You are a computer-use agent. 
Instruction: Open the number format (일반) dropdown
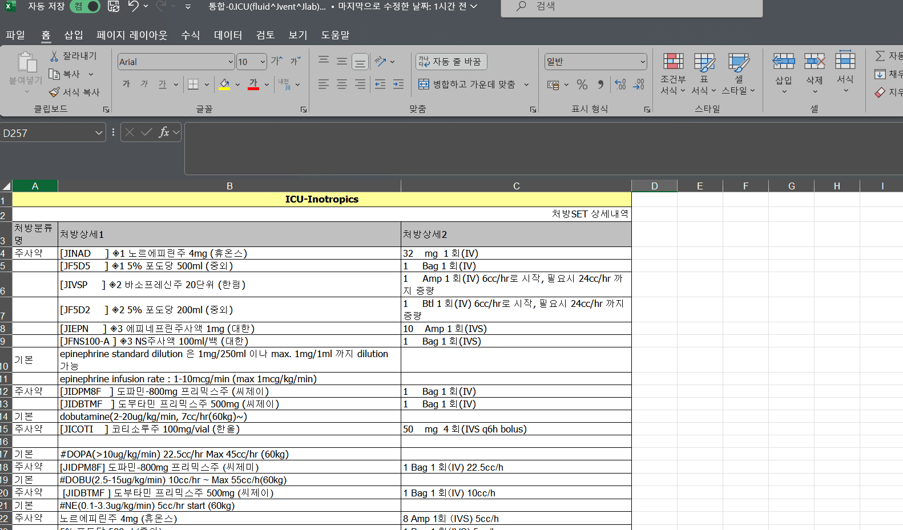(642, 62)
